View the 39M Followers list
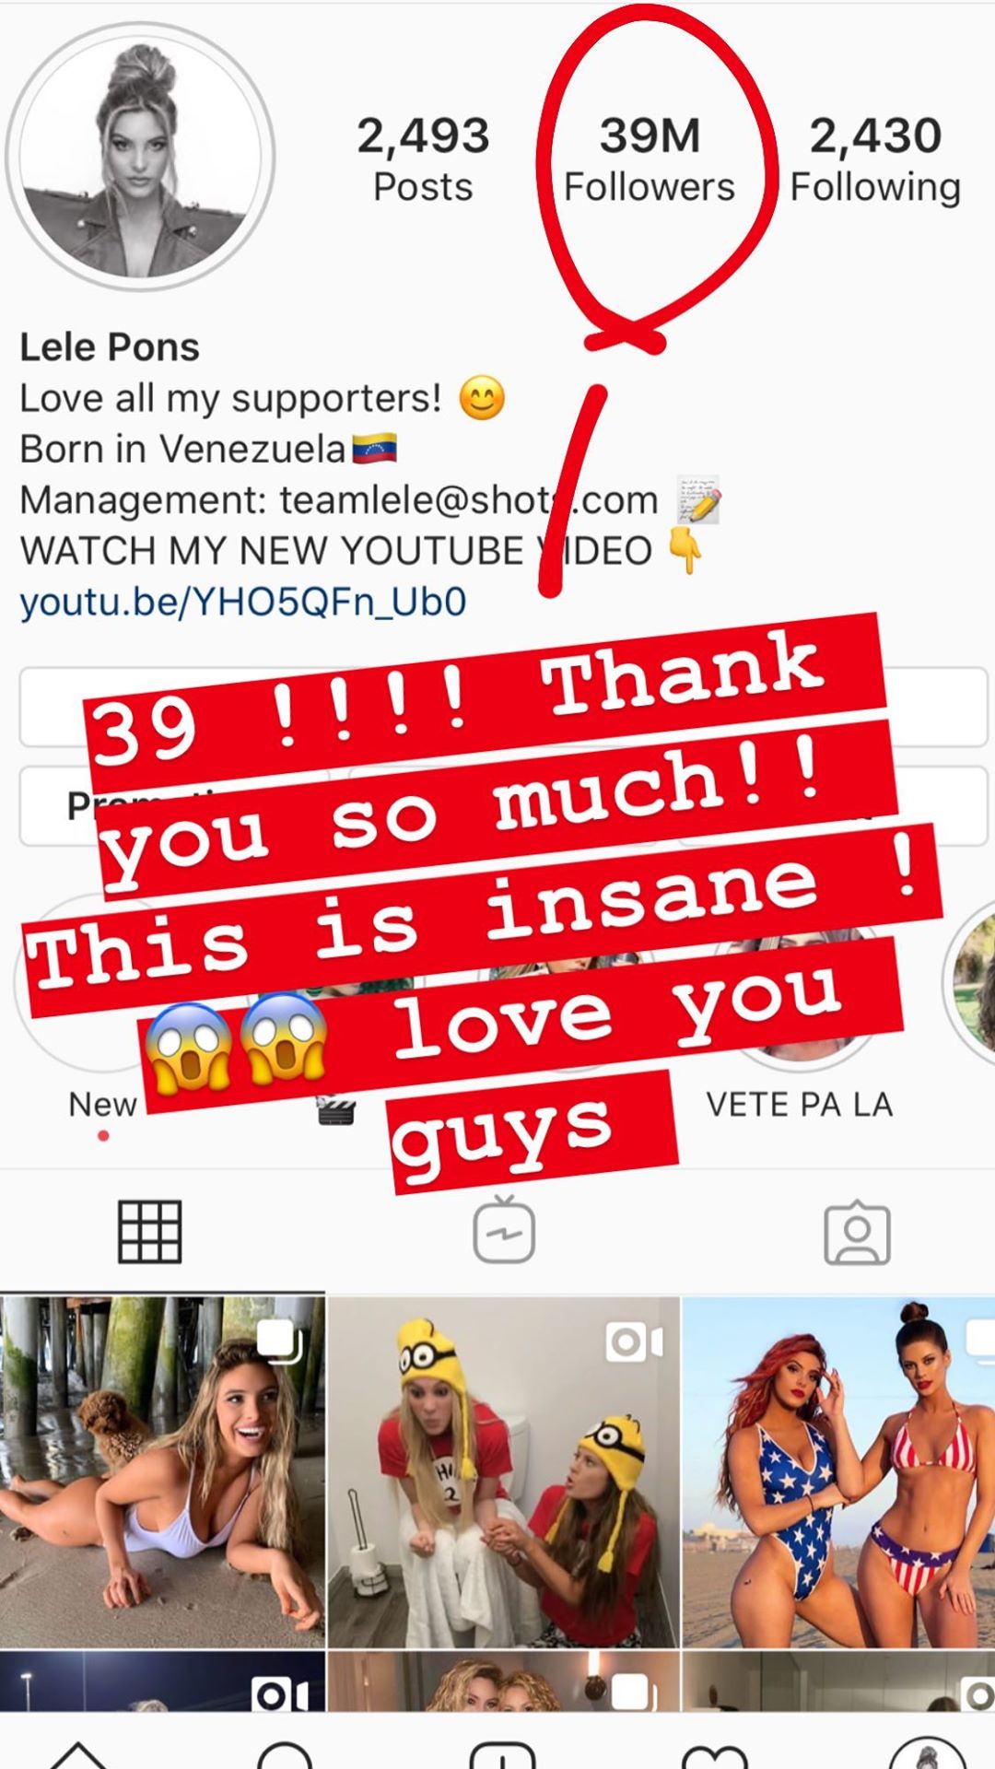 [650, 159]
